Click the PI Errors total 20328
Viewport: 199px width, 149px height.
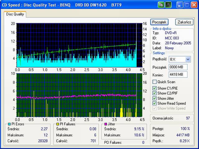43,141
